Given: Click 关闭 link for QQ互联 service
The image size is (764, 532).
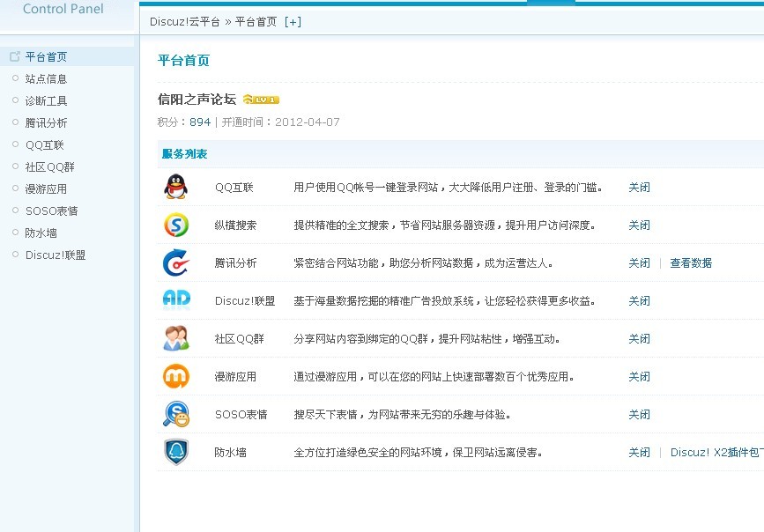Looking at the screenshot, I should coord(639,187).
